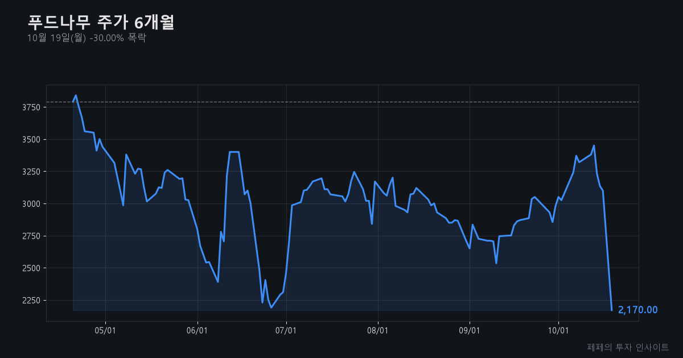Screen dimensions: 683x358
Task: Select the y-axis tick "2500"
Action: tap(32, 268)
